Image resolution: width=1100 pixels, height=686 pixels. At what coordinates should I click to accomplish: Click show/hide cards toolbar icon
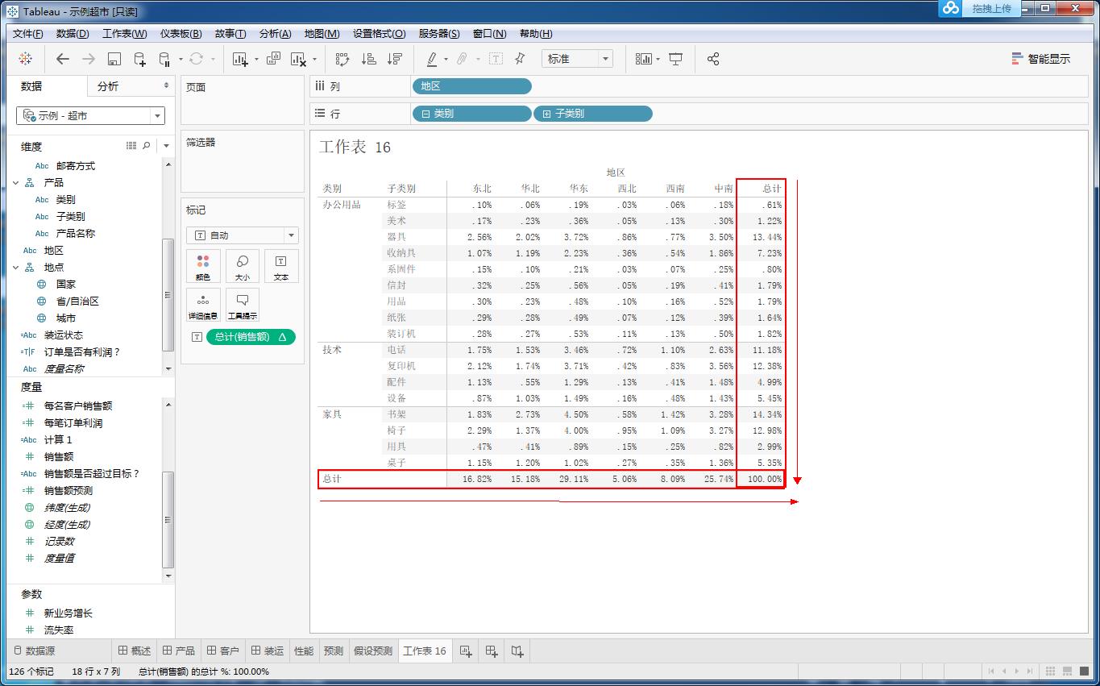(643, 59)
